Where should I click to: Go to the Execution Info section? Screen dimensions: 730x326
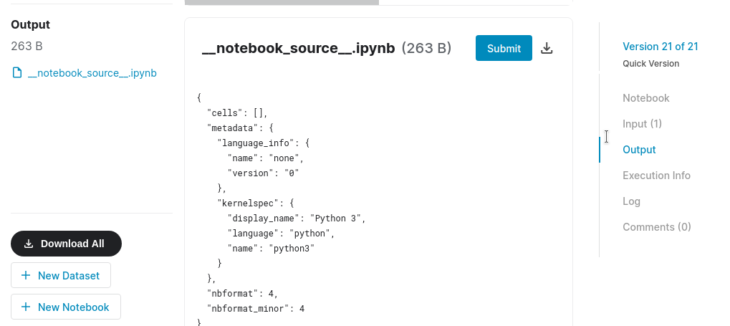pos(656,176)
